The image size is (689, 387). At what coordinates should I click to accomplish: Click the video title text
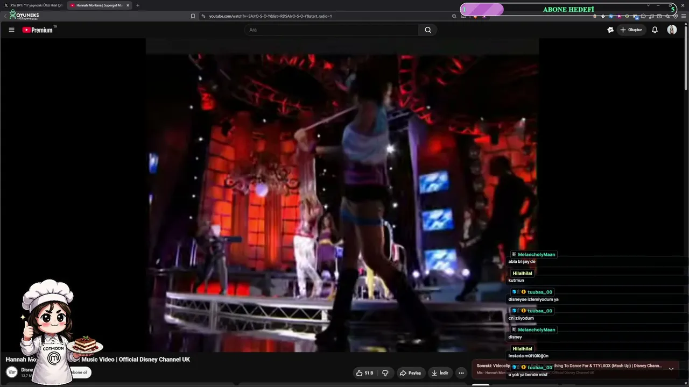(x=98, y=360)
